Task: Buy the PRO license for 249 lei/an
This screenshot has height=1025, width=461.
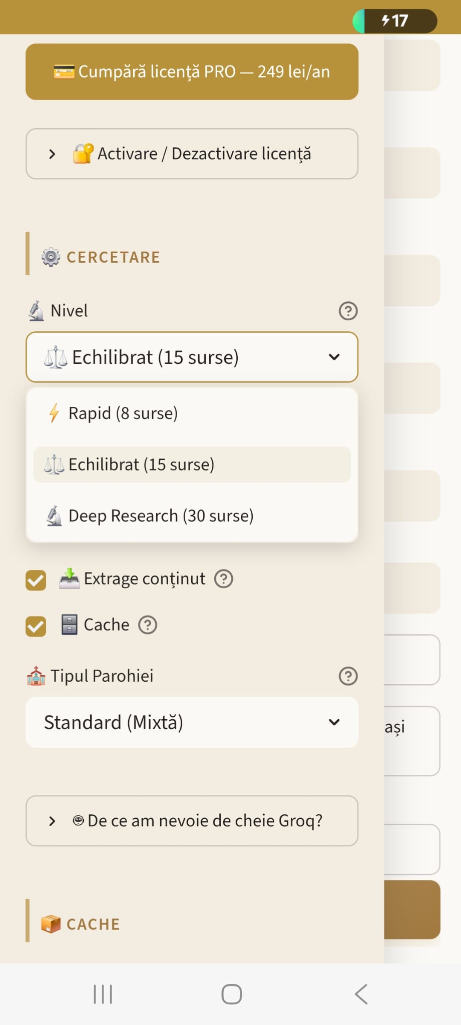Action: [x=192, y=72]
